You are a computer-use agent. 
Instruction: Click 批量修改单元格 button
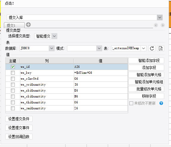tap(146, 89)
